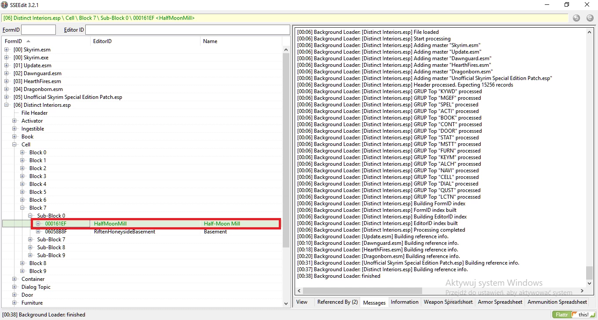
Task: Expand the Book group
Action: point(15,137)
